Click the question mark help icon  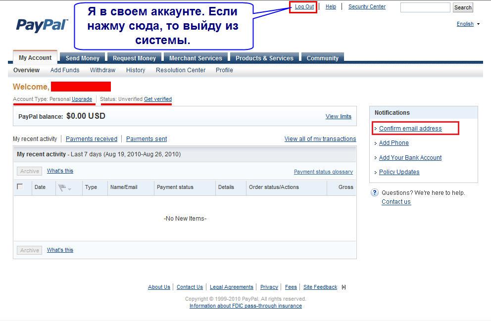tap(375, 192)
